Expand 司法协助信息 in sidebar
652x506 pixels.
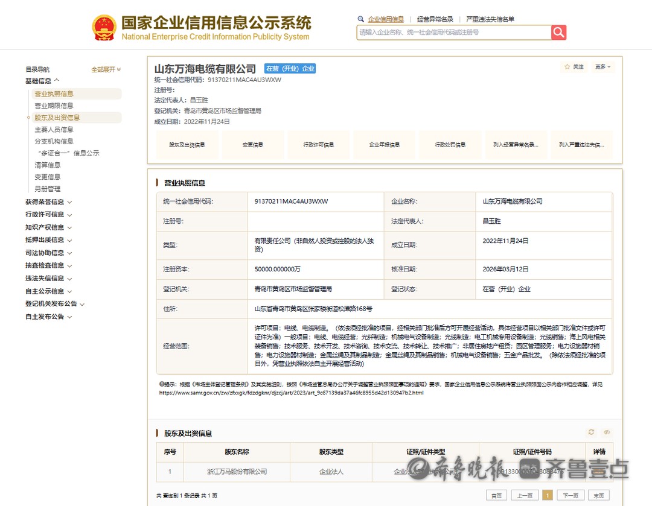click(x=49, y=253)
